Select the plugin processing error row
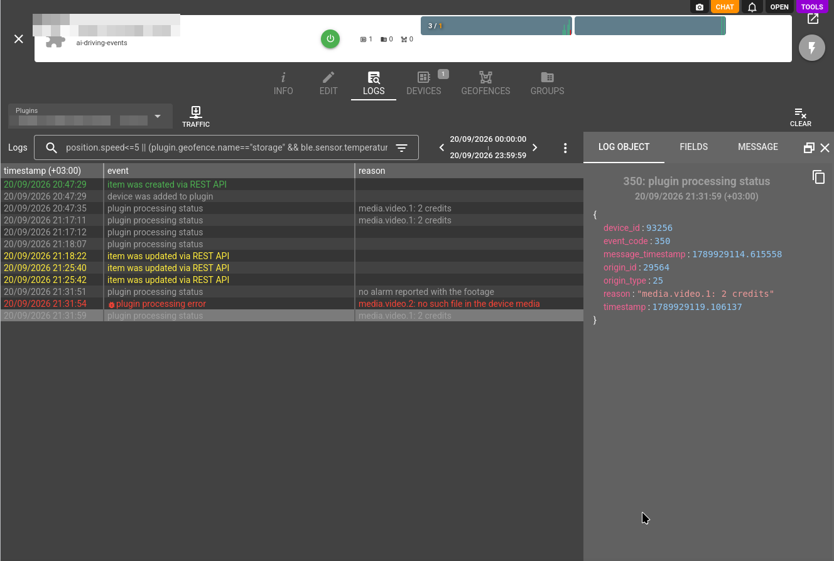 [x=292, y=304]
